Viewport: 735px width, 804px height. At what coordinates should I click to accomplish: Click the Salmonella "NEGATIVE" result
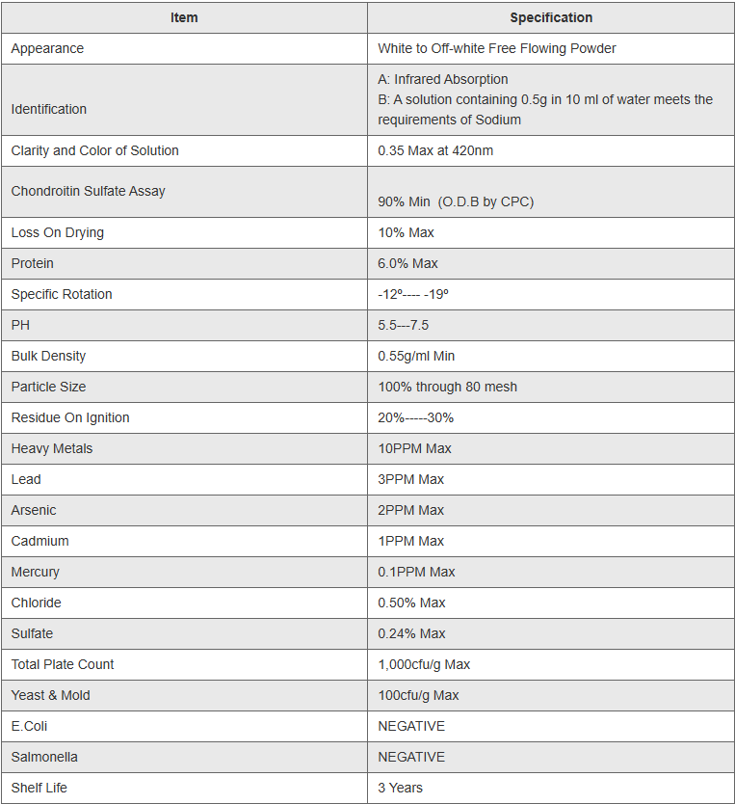[411, 757]
